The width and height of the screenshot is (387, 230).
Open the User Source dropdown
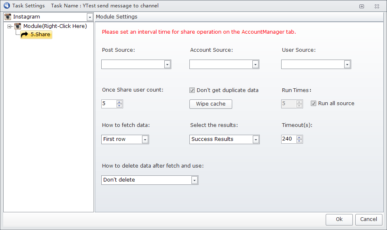[x=347, y=64]
